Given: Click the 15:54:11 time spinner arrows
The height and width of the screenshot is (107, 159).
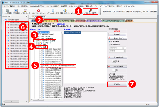Looking at the screenshot, I should pyautogui.click(x=125, y=51).
